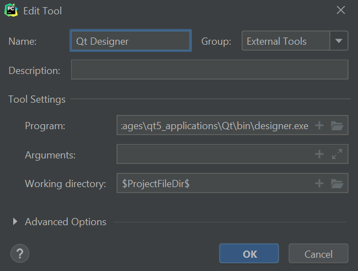The image size is (358, 271).
Task: Expand the Advanced Options section
Action: click(x=15, y=222)
